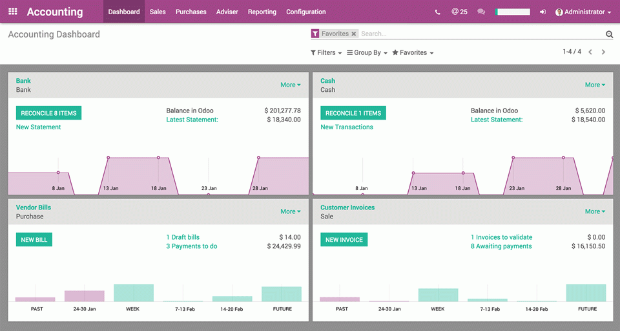Open the Favorites dropdown menu
This screenshot has width=620, height=331.
pos(413,52)
